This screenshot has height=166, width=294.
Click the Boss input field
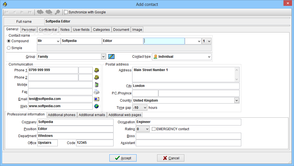click(189, 136)
